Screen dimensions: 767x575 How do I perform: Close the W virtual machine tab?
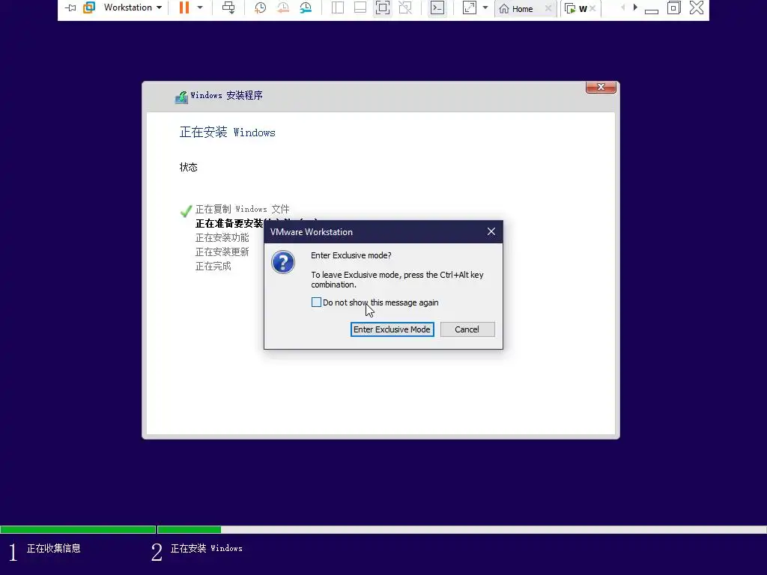tap(592, 8)
